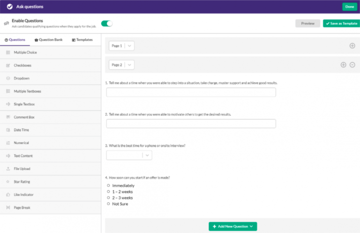Choose Single Textbox question type

(51, 104)
